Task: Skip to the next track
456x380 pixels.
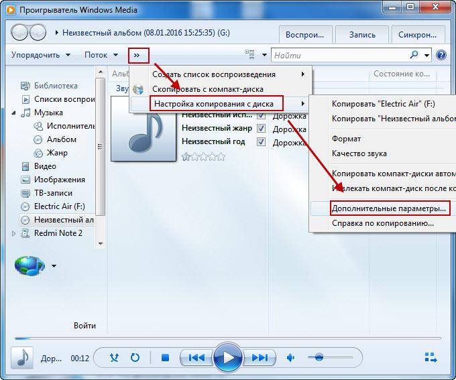Action: coord(260,357)
